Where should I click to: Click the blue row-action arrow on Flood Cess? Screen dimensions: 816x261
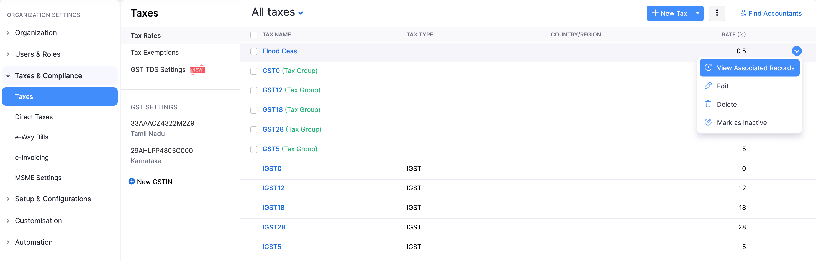pos(796,51)
